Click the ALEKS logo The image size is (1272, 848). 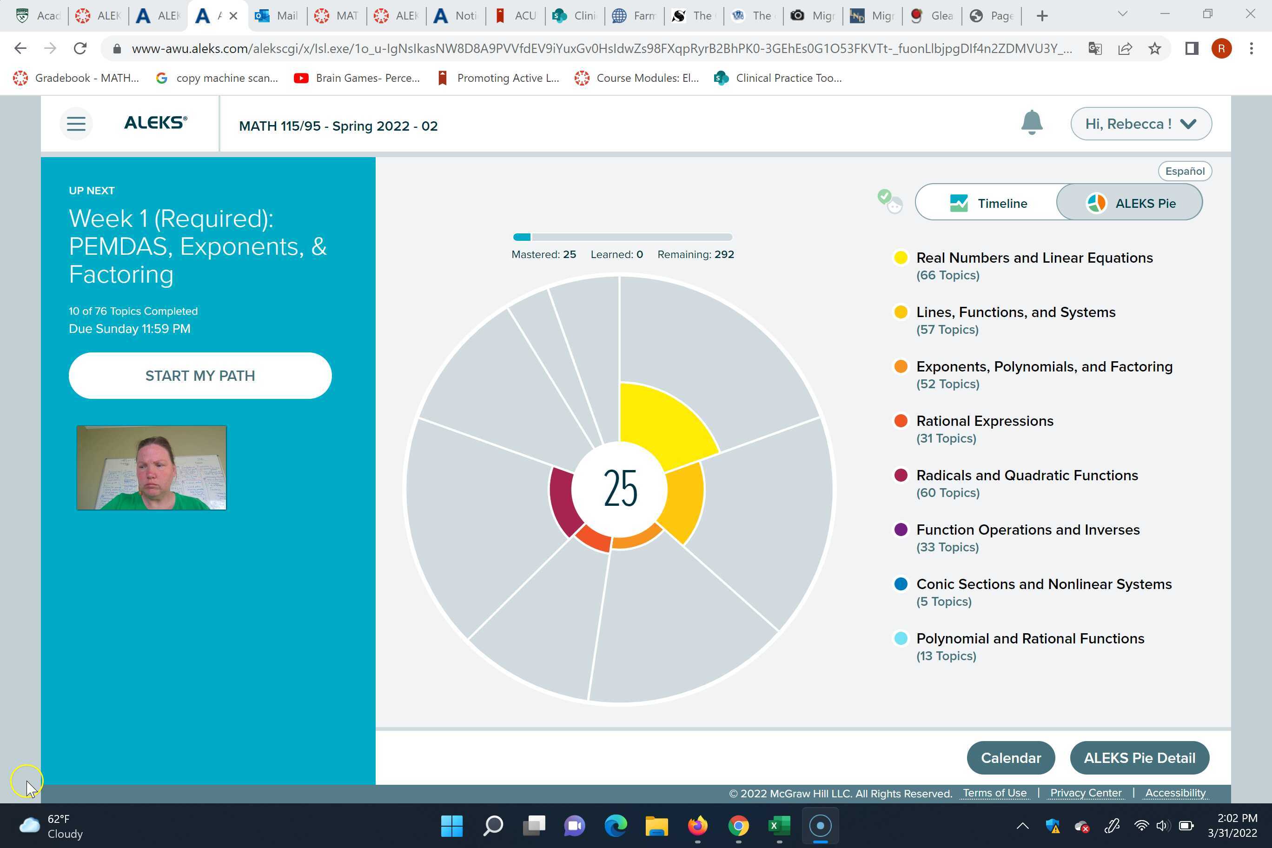click(156, 123)
